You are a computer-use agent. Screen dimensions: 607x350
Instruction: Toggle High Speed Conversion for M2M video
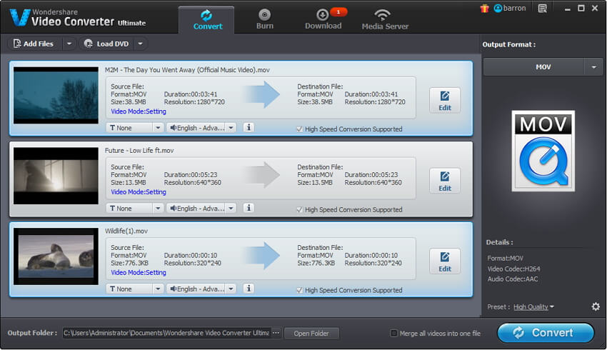tap(299, 129)
